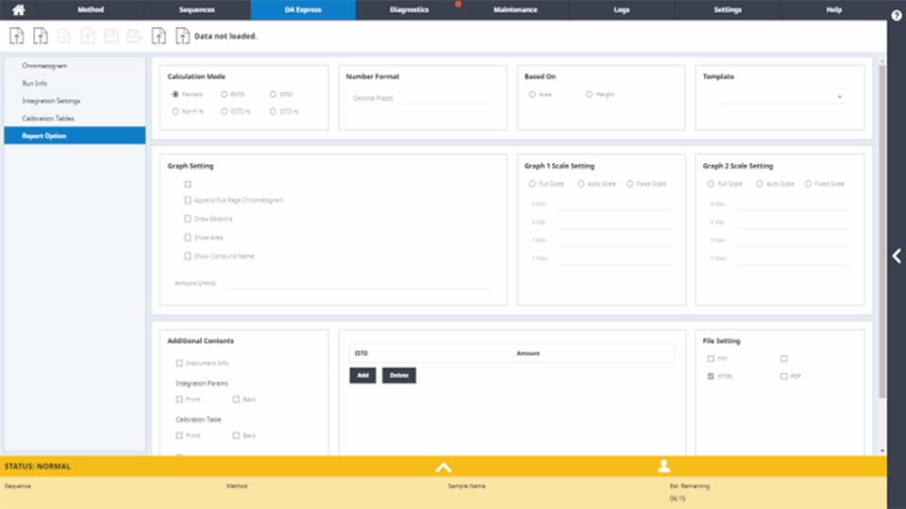This screenshot has height=509, width=906.
Task: Open Integration Settings in the sidebar
Action: pyautogui.click(x=75, y=101)
